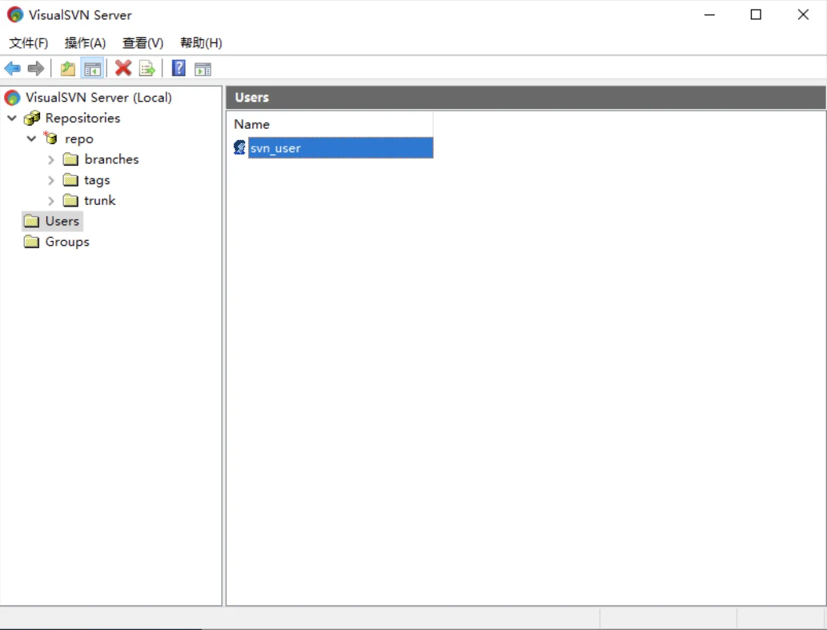Select the trunk label in tree
This screenshot has height=630, width=827.
100,201
